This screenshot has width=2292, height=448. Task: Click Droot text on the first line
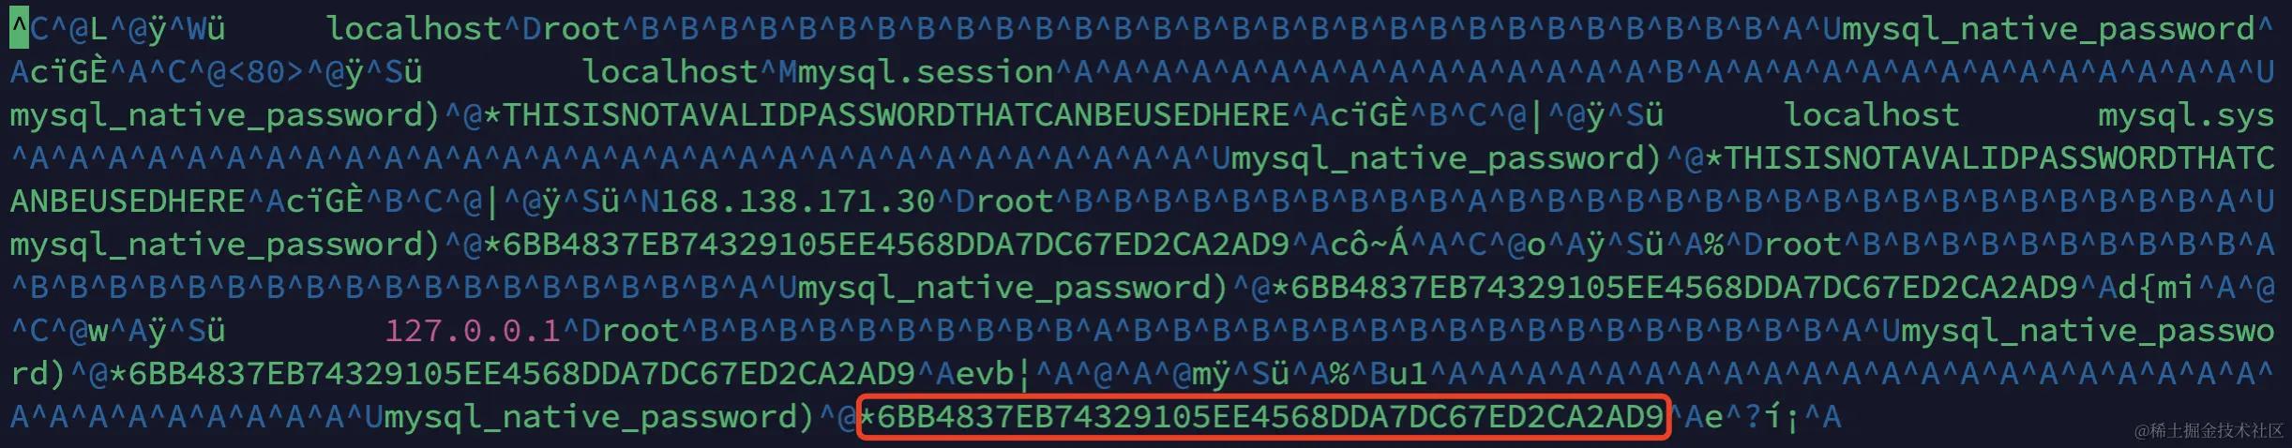571,29
